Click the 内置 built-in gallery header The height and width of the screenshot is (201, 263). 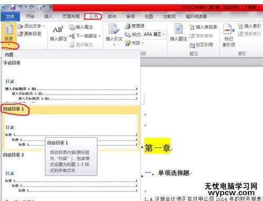[x=71, y=55]
